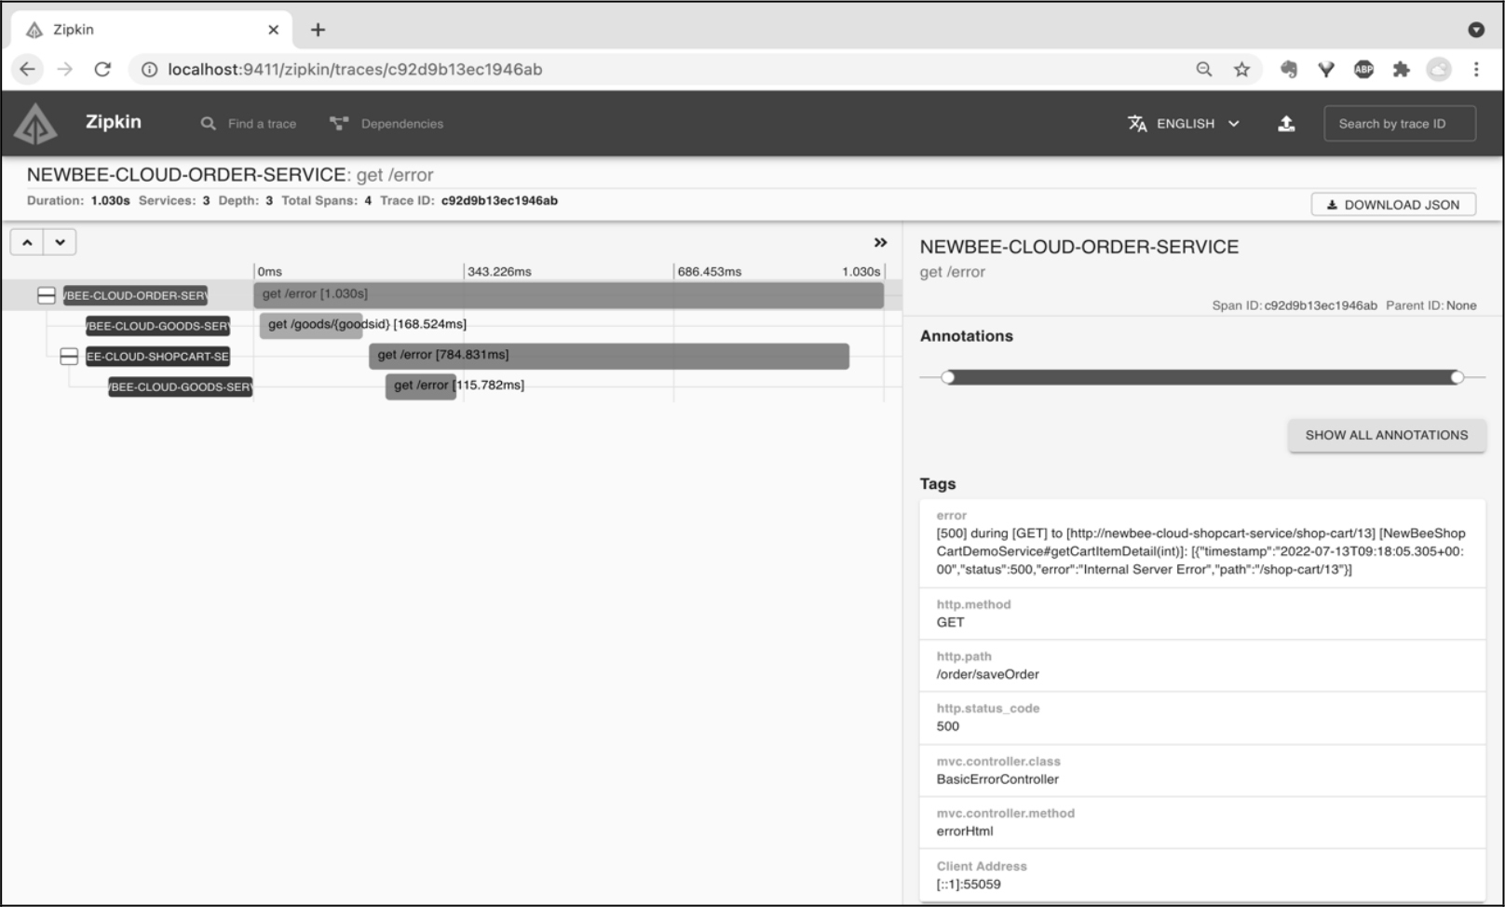1505x907 pixels.
Task: Click the down arrow span navigation button
Action: coord(60,242)
